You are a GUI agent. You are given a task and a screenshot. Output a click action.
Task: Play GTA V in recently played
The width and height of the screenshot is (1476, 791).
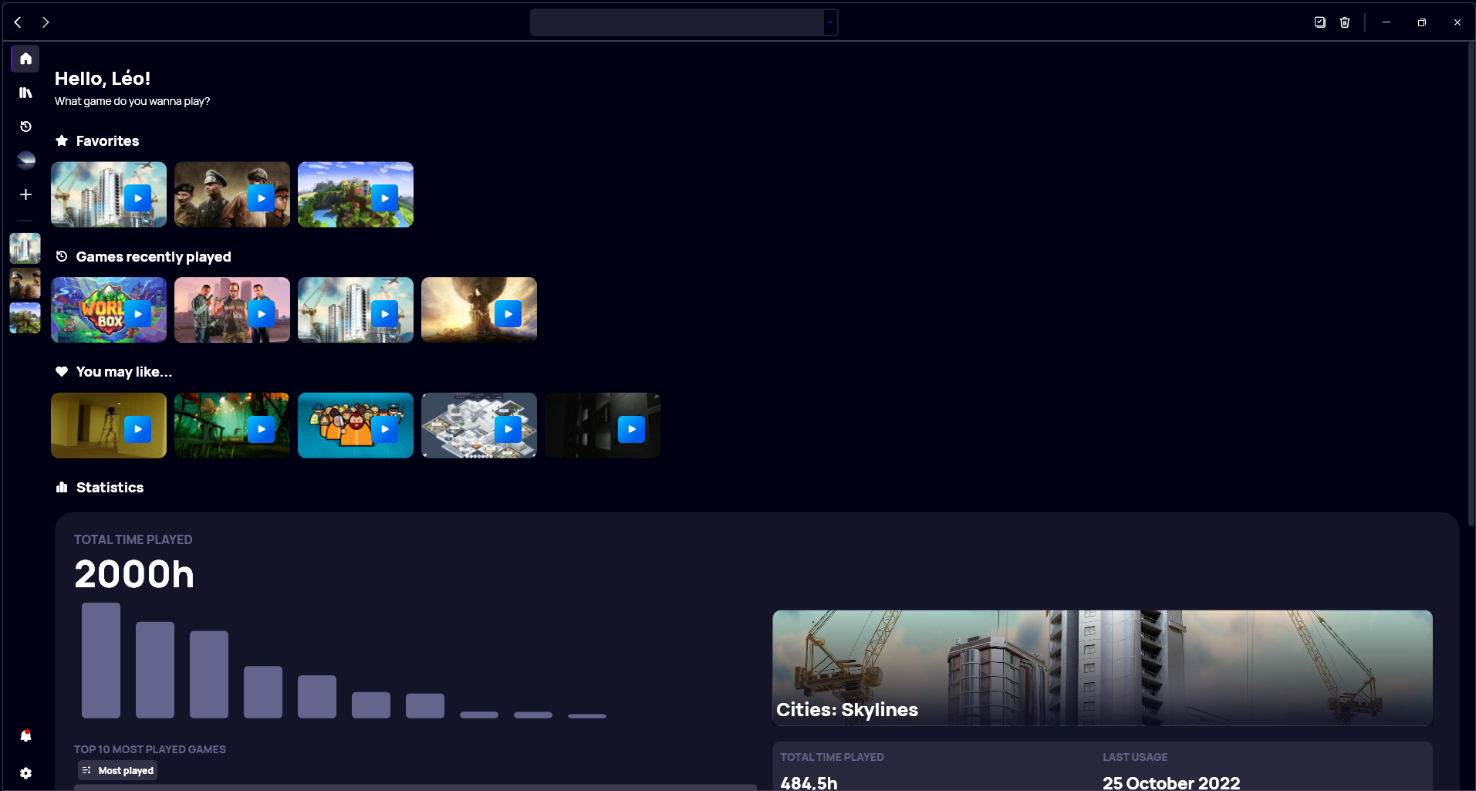tap(262, 314)
